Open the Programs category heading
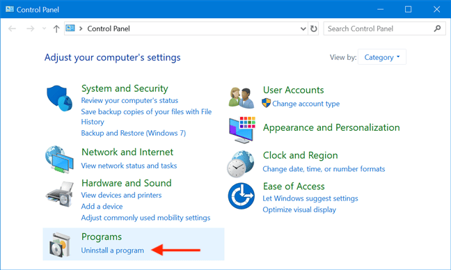The image size is (451, 270). (x=102, y=237)
